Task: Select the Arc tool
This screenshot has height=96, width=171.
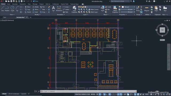Action: [17, 9]
